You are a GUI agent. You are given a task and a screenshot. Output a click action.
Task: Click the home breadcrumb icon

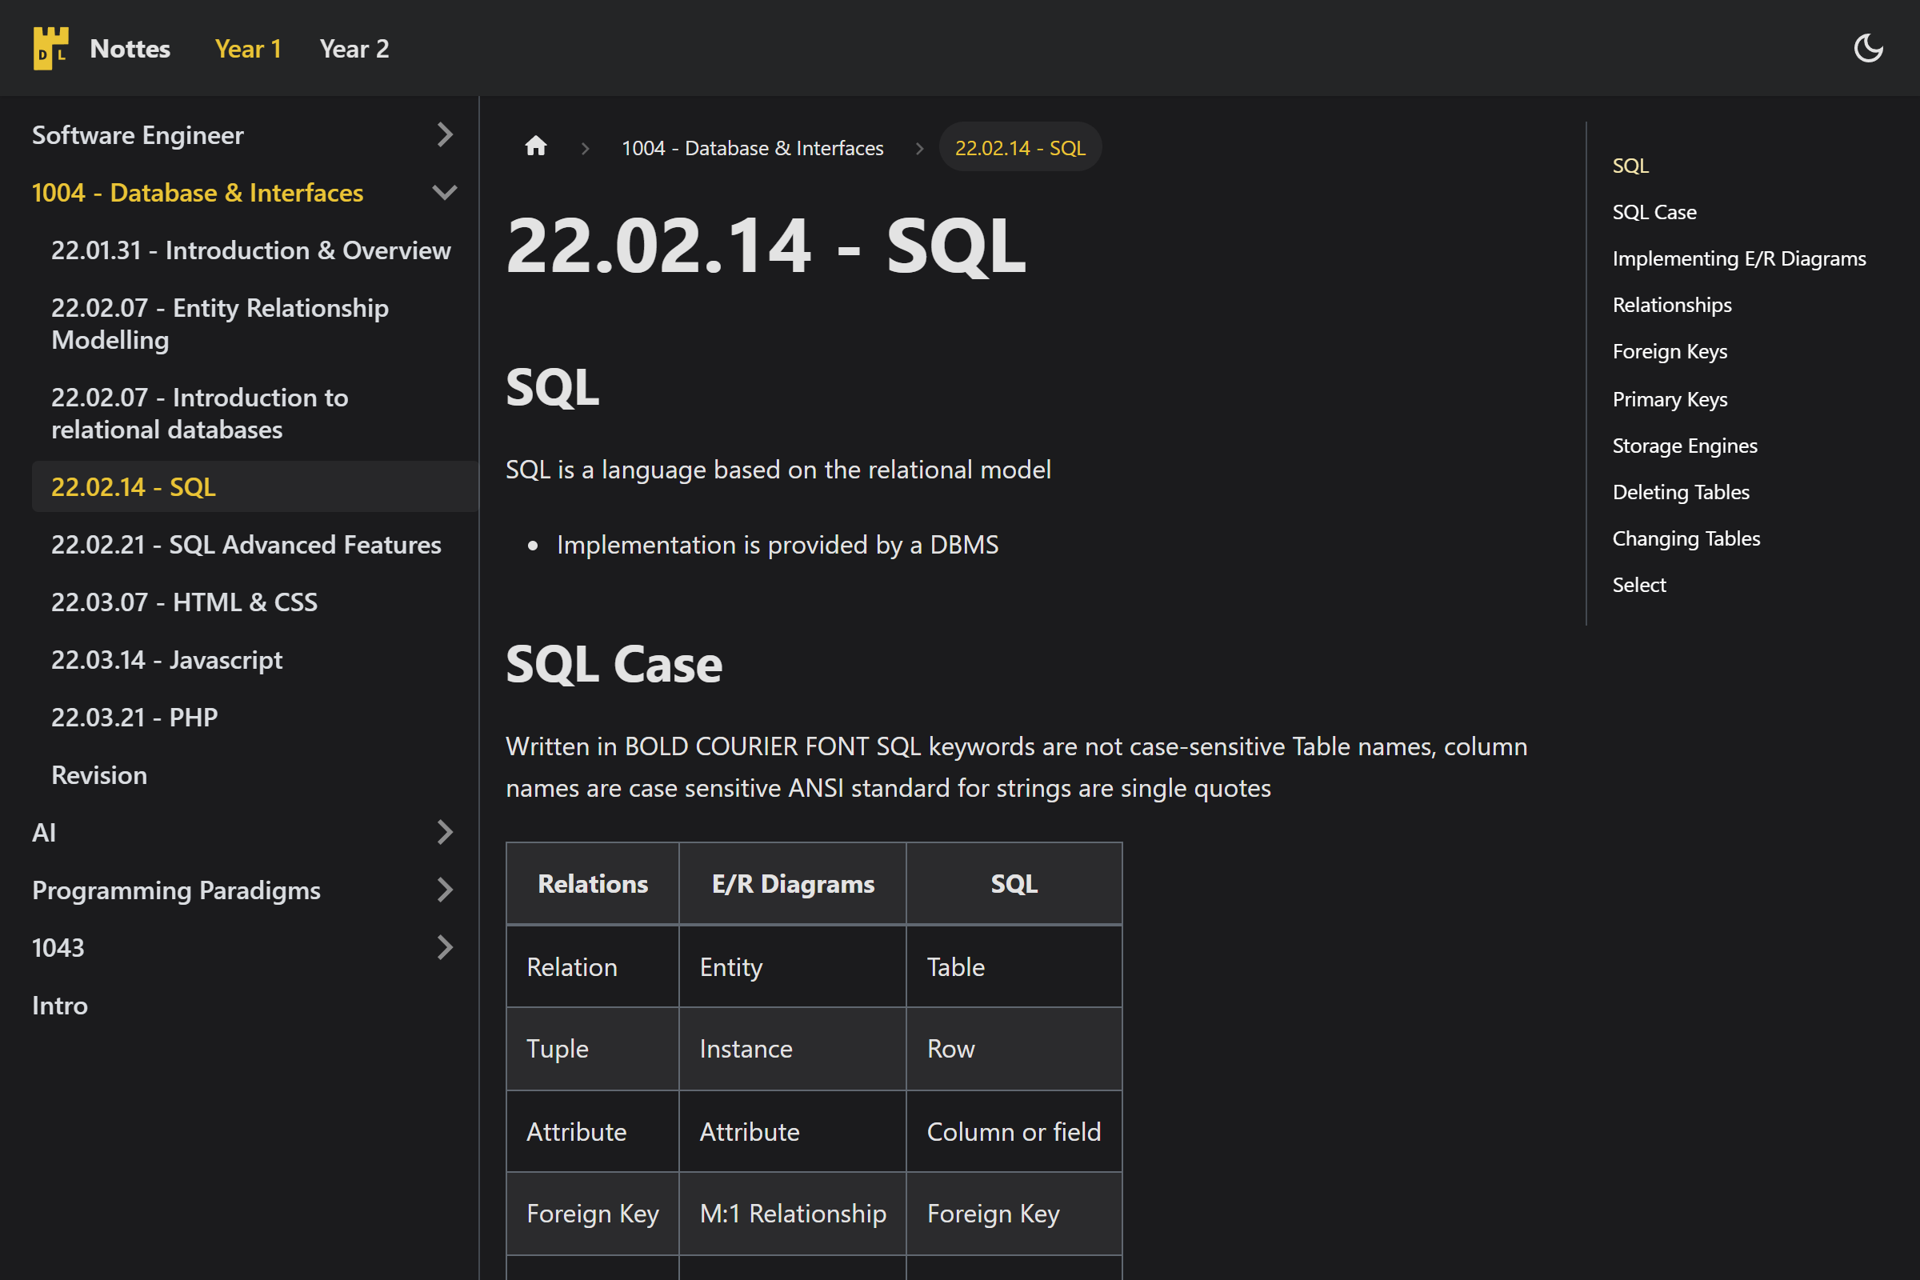click(x=535, y=147)
